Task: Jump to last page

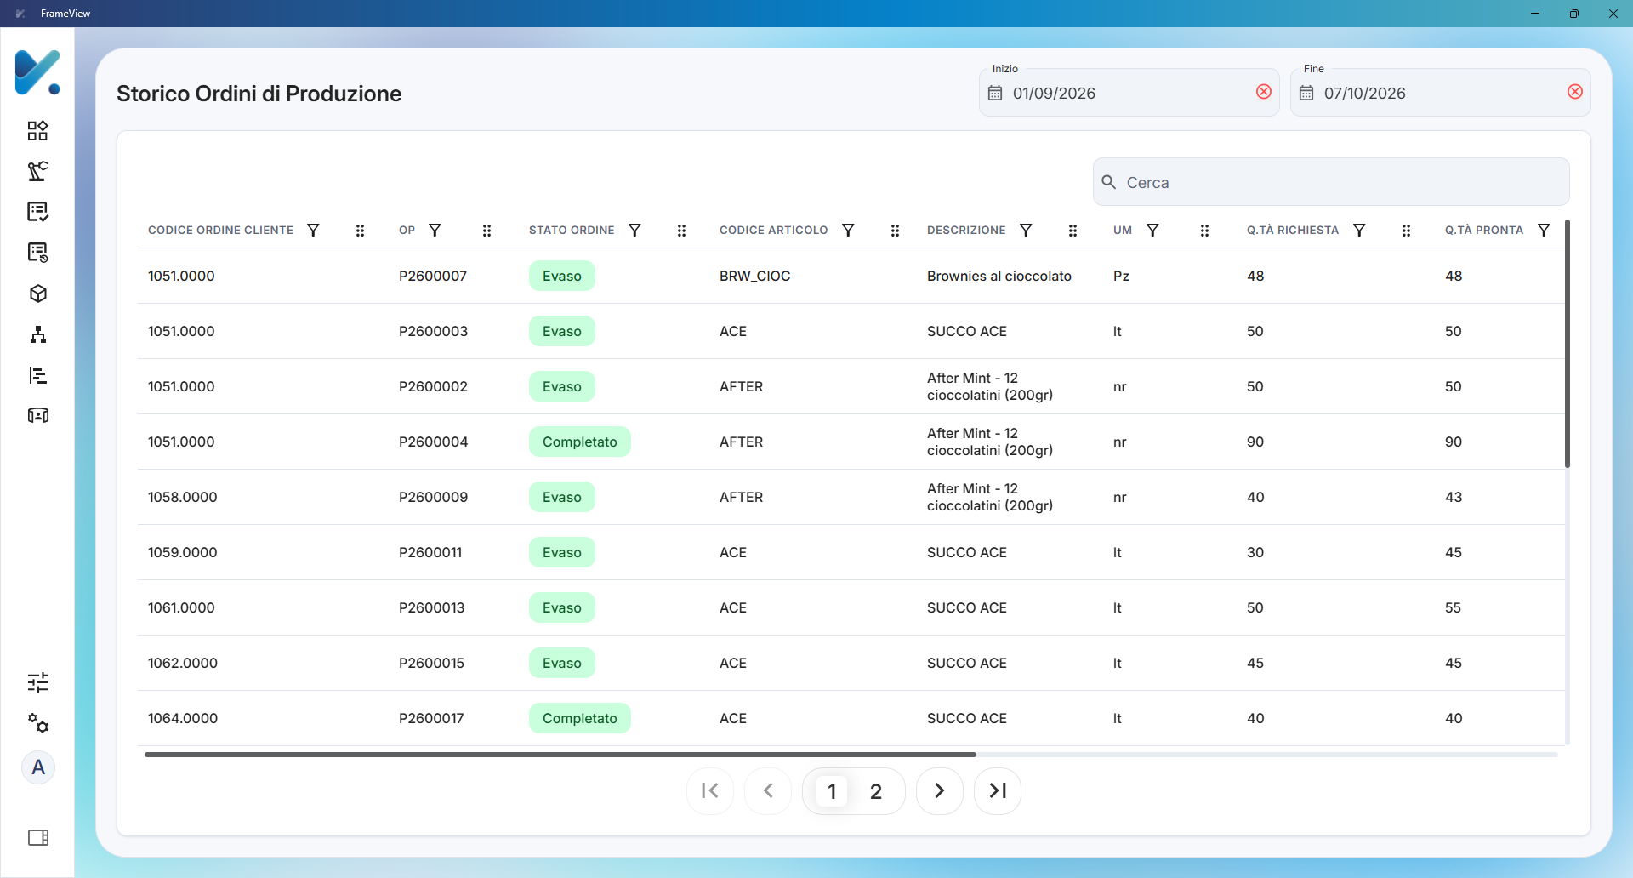Action: click(997, 791)
